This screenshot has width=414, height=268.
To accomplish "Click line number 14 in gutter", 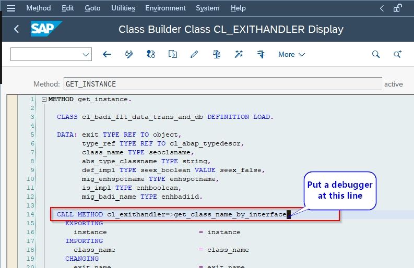I will tap(30, 214).
